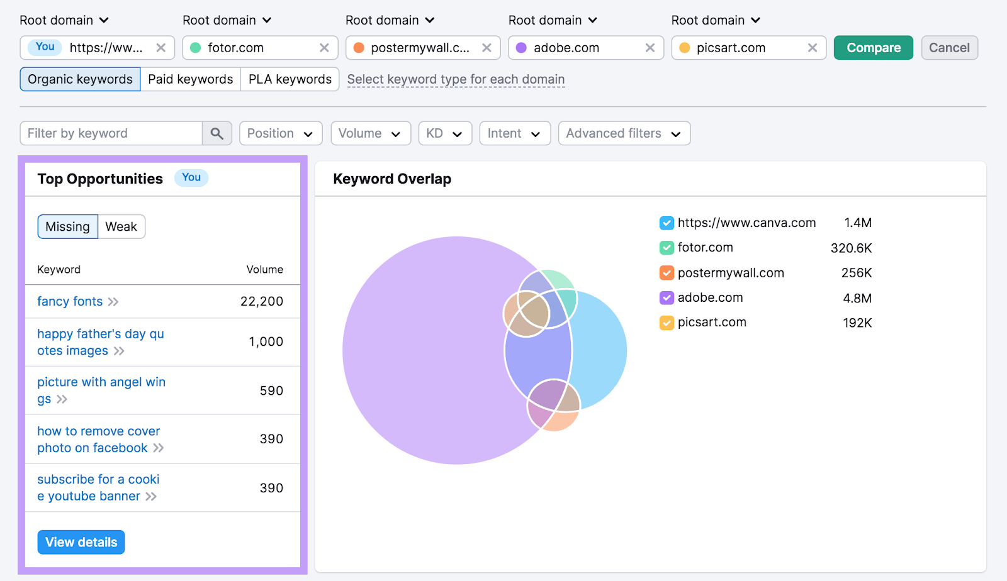Click the keyword filter search magnifier icon
This screenshot has width=1007, height=581.
click(217, 133)
